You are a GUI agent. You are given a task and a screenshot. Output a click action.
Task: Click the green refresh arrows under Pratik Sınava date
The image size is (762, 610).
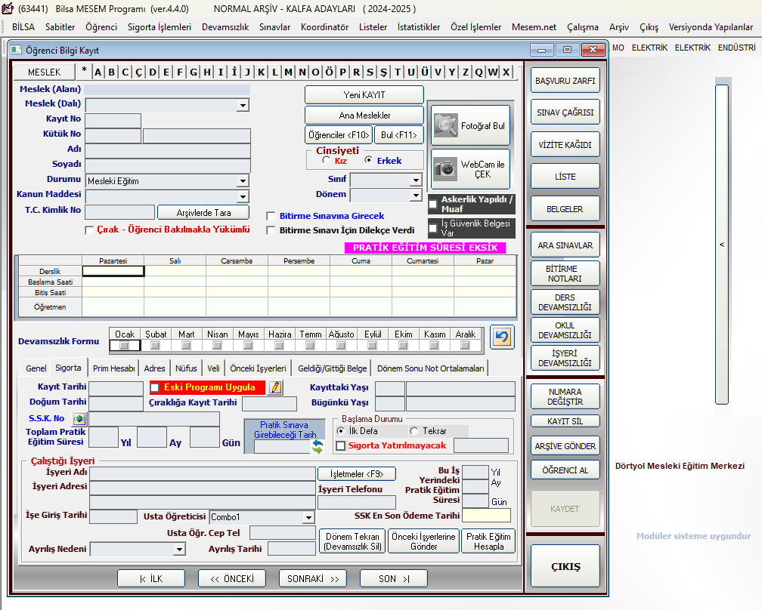(x=317, y=446)
